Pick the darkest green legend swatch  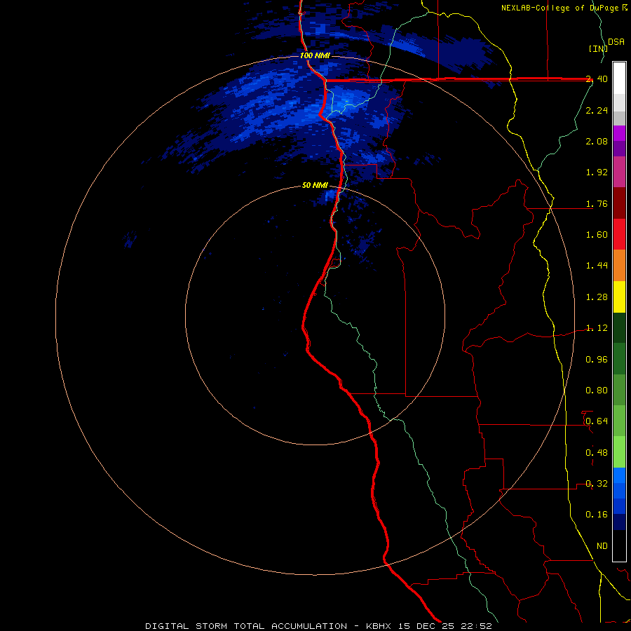(619, 327)
